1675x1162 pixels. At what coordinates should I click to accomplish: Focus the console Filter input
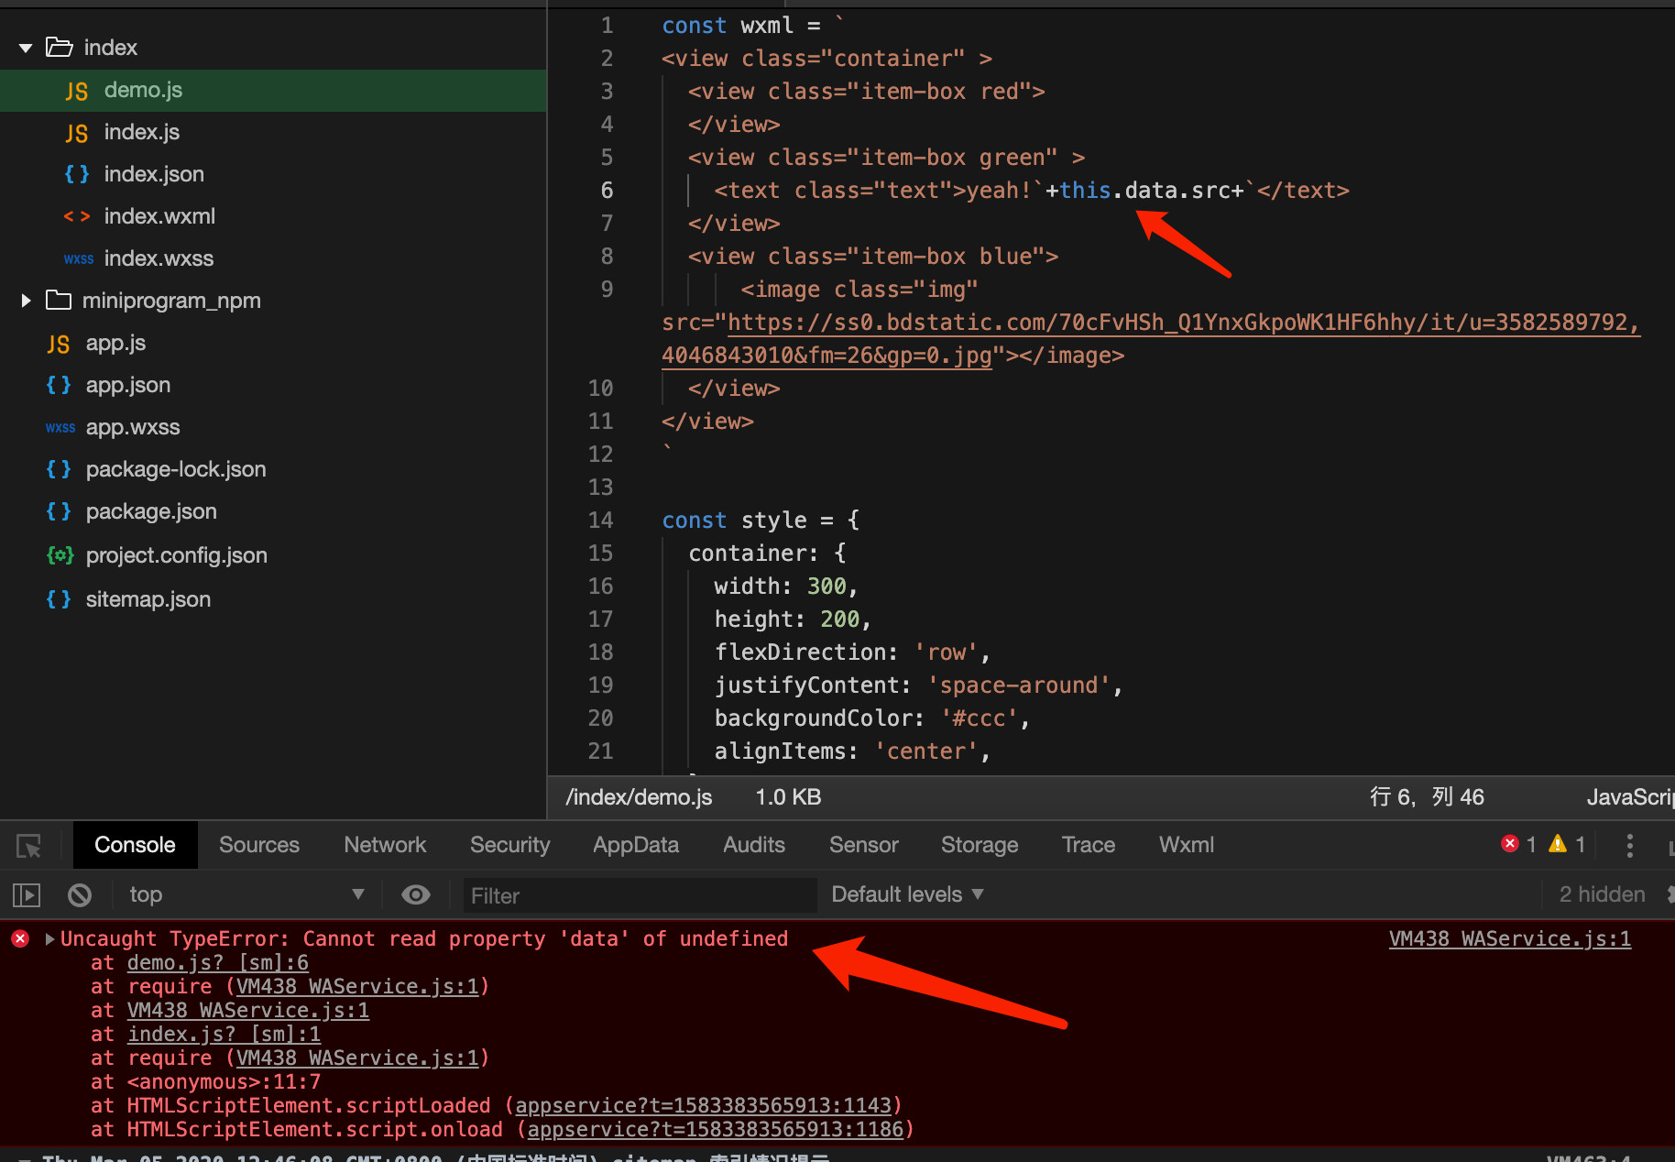(640, 895)
